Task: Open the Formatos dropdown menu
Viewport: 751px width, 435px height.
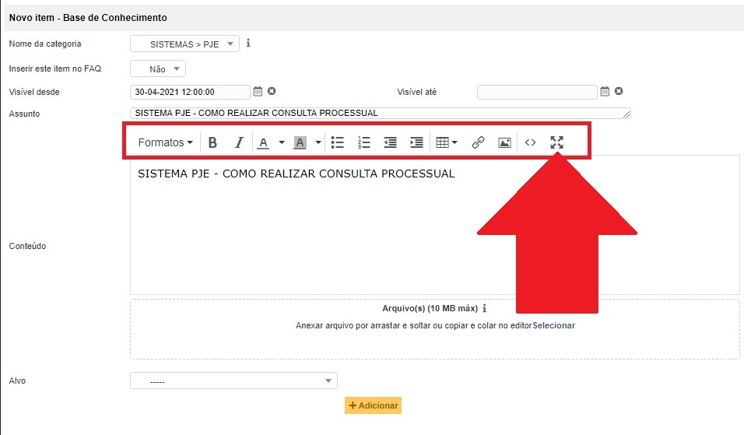Action: (165, 142)
